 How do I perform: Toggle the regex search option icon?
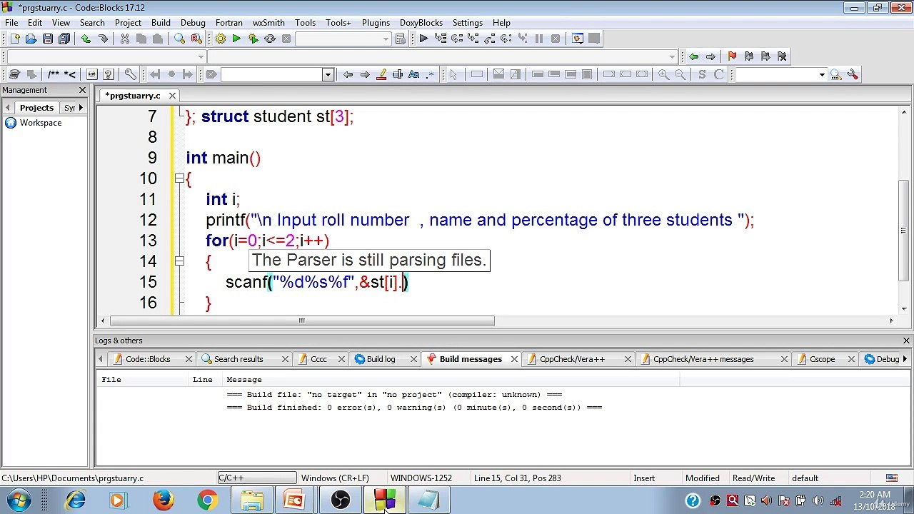click(x=430, y=74)
